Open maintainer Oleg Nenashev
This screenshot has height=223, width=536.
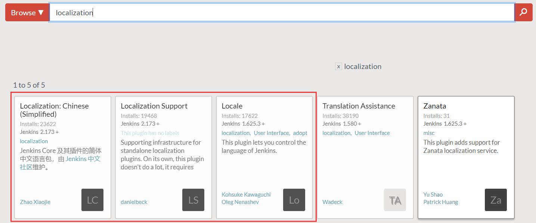tap(240, 202)
